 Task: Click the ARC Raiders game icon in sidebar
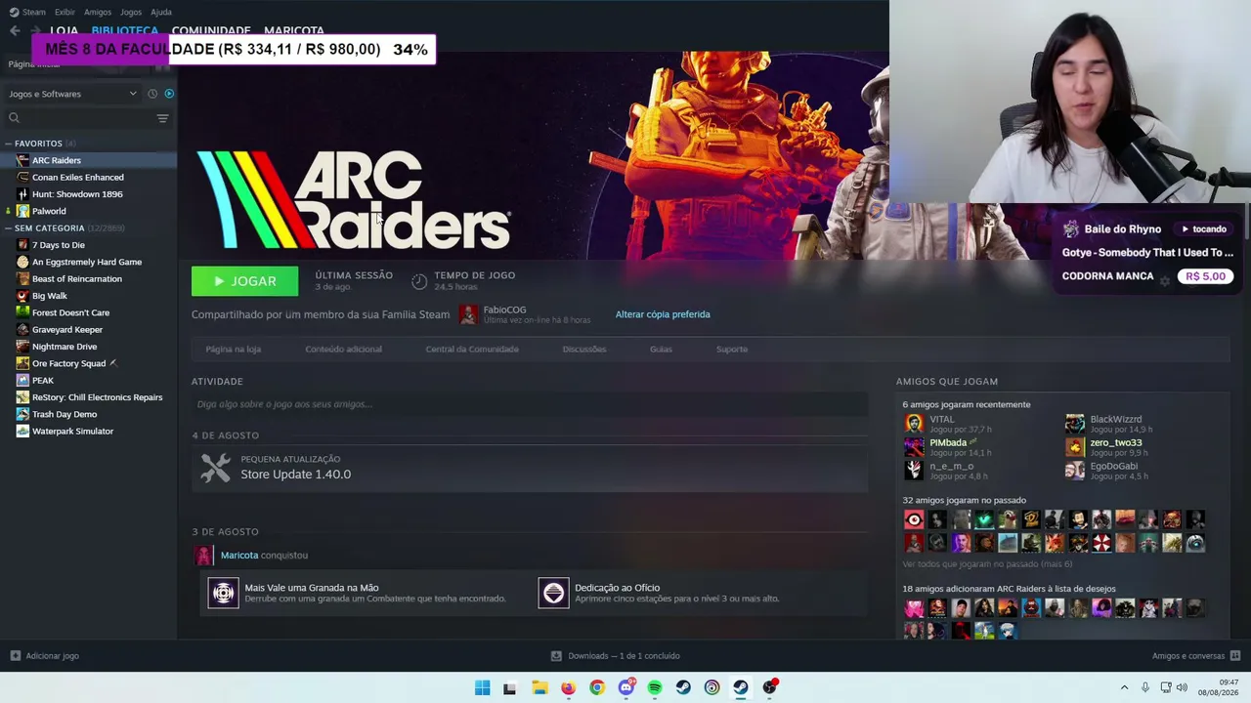[x=23, y=160]
